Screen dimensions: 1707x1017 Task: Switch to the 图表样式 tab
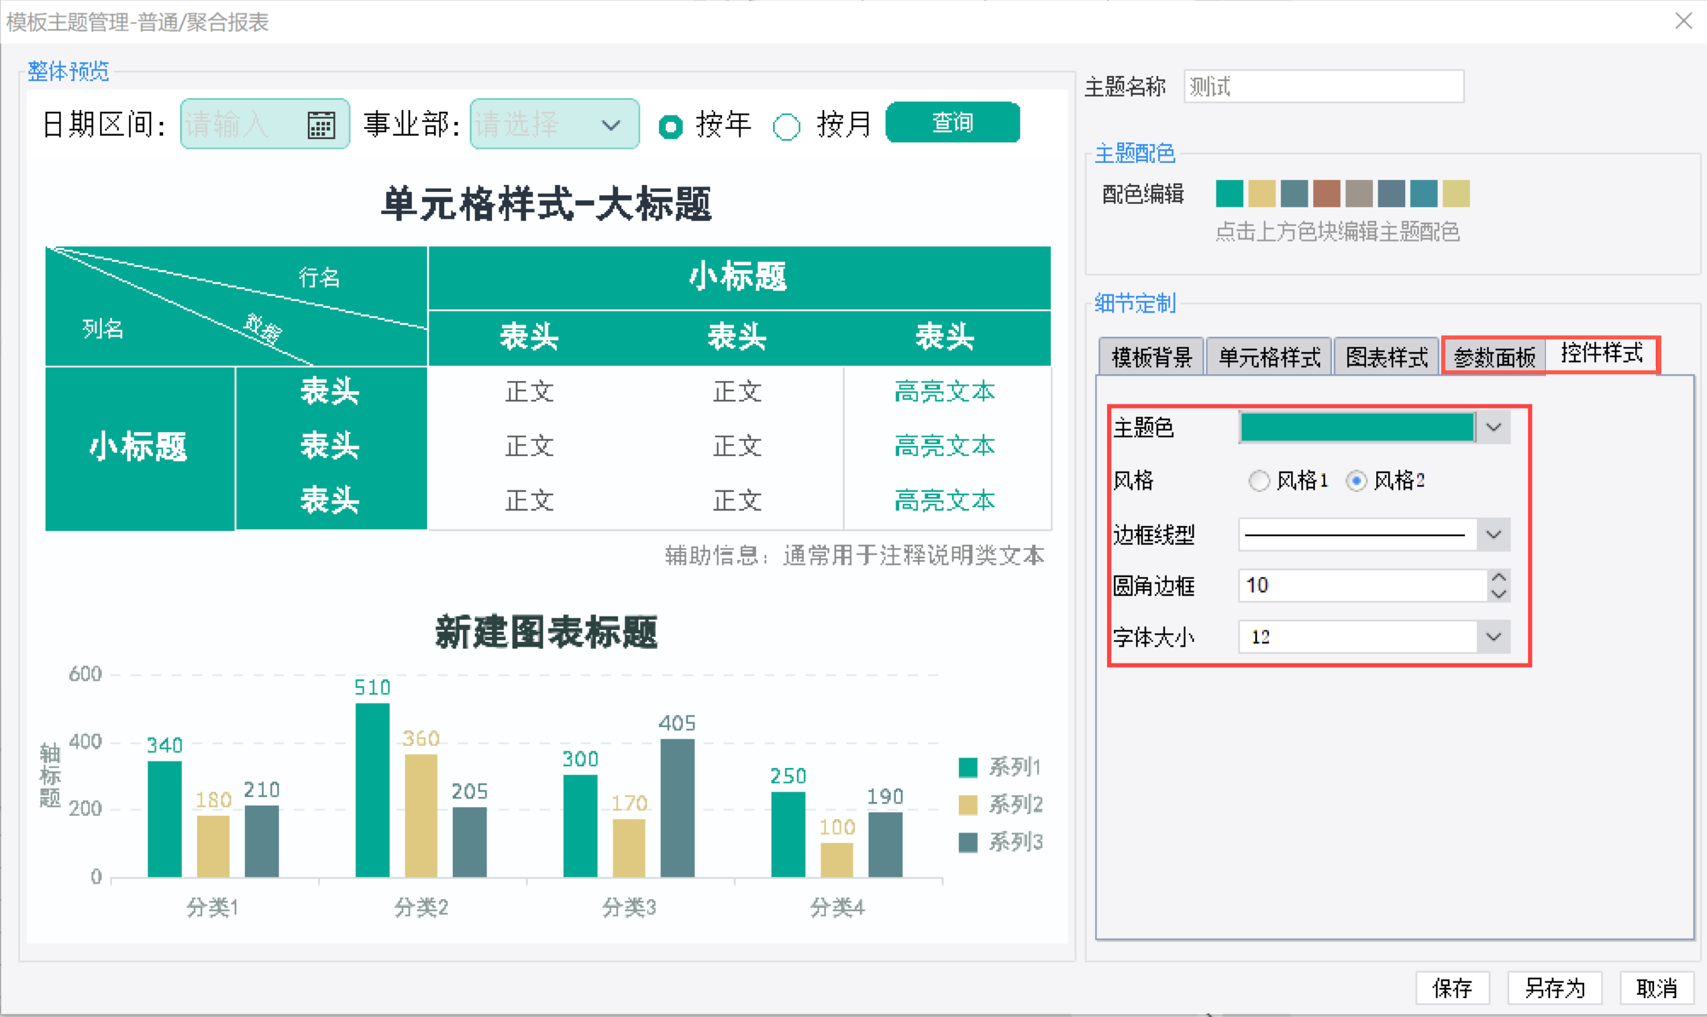tap(1386, 357)
